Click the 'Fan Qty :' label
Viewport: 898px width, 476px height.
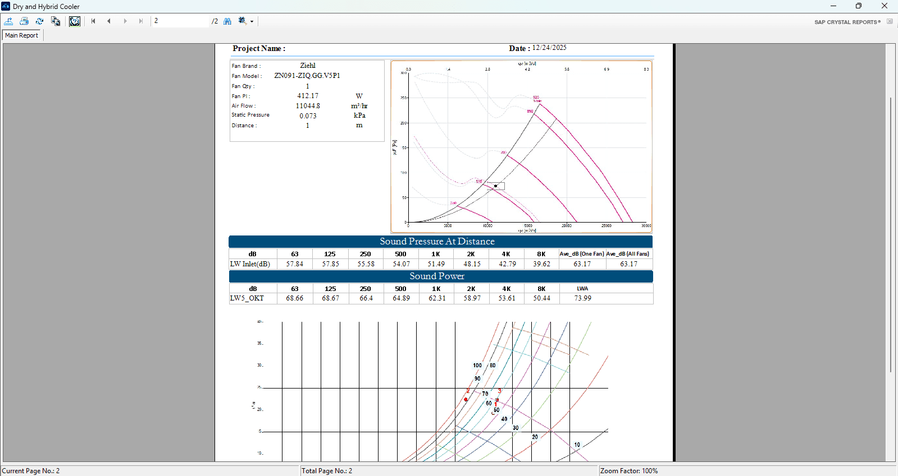pos(243,86)
